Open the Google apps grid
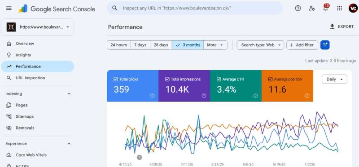Viewport: 359px width, 167px height. click(340, 8)
